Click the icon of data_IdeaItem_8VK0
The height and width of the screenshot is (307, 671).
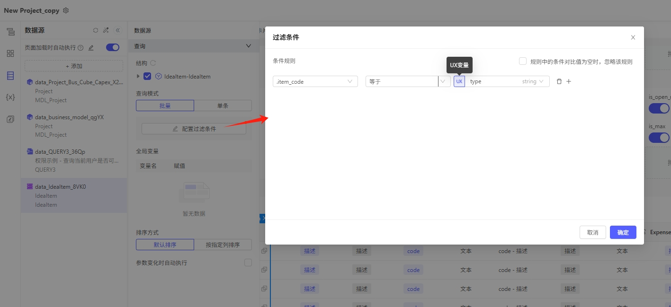pos(30,187)
